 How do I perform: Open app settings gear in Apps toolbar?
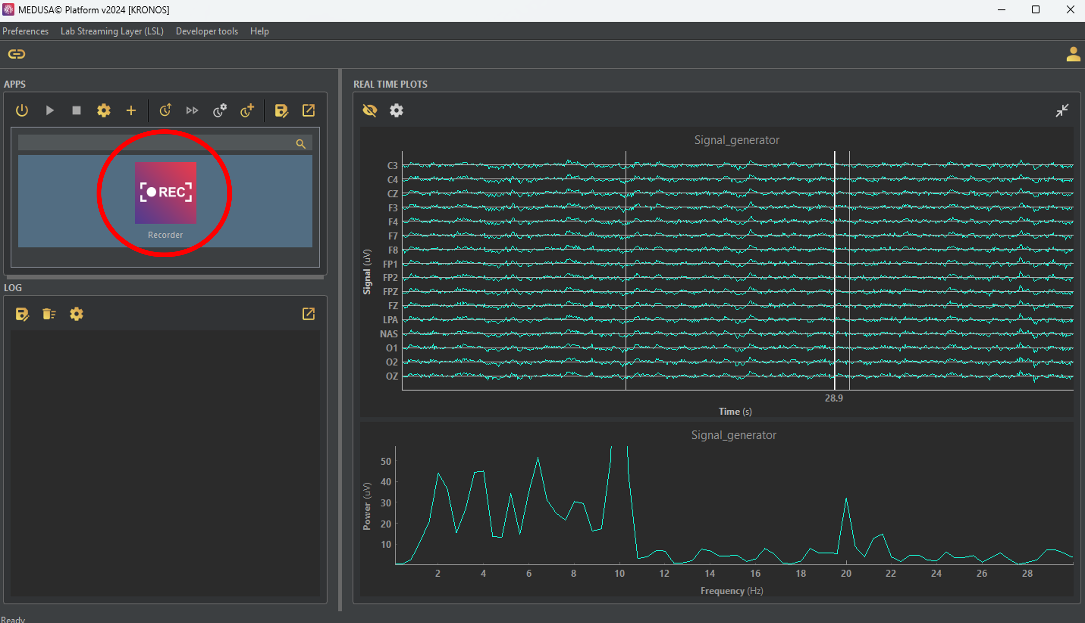(103, 111)
